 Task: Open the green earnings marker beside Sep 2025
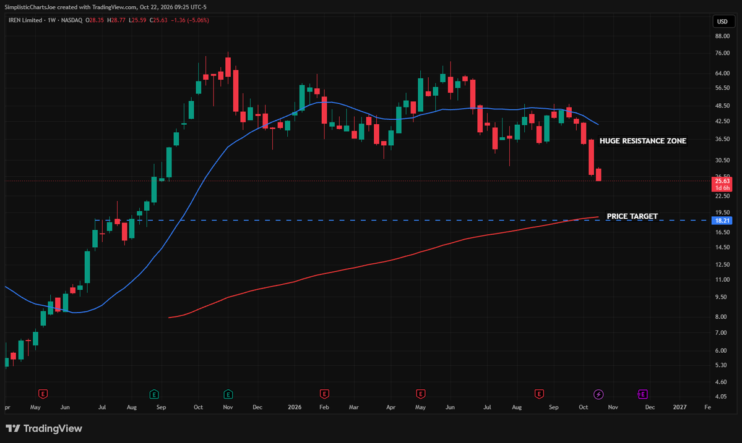[x=154, y=394]
